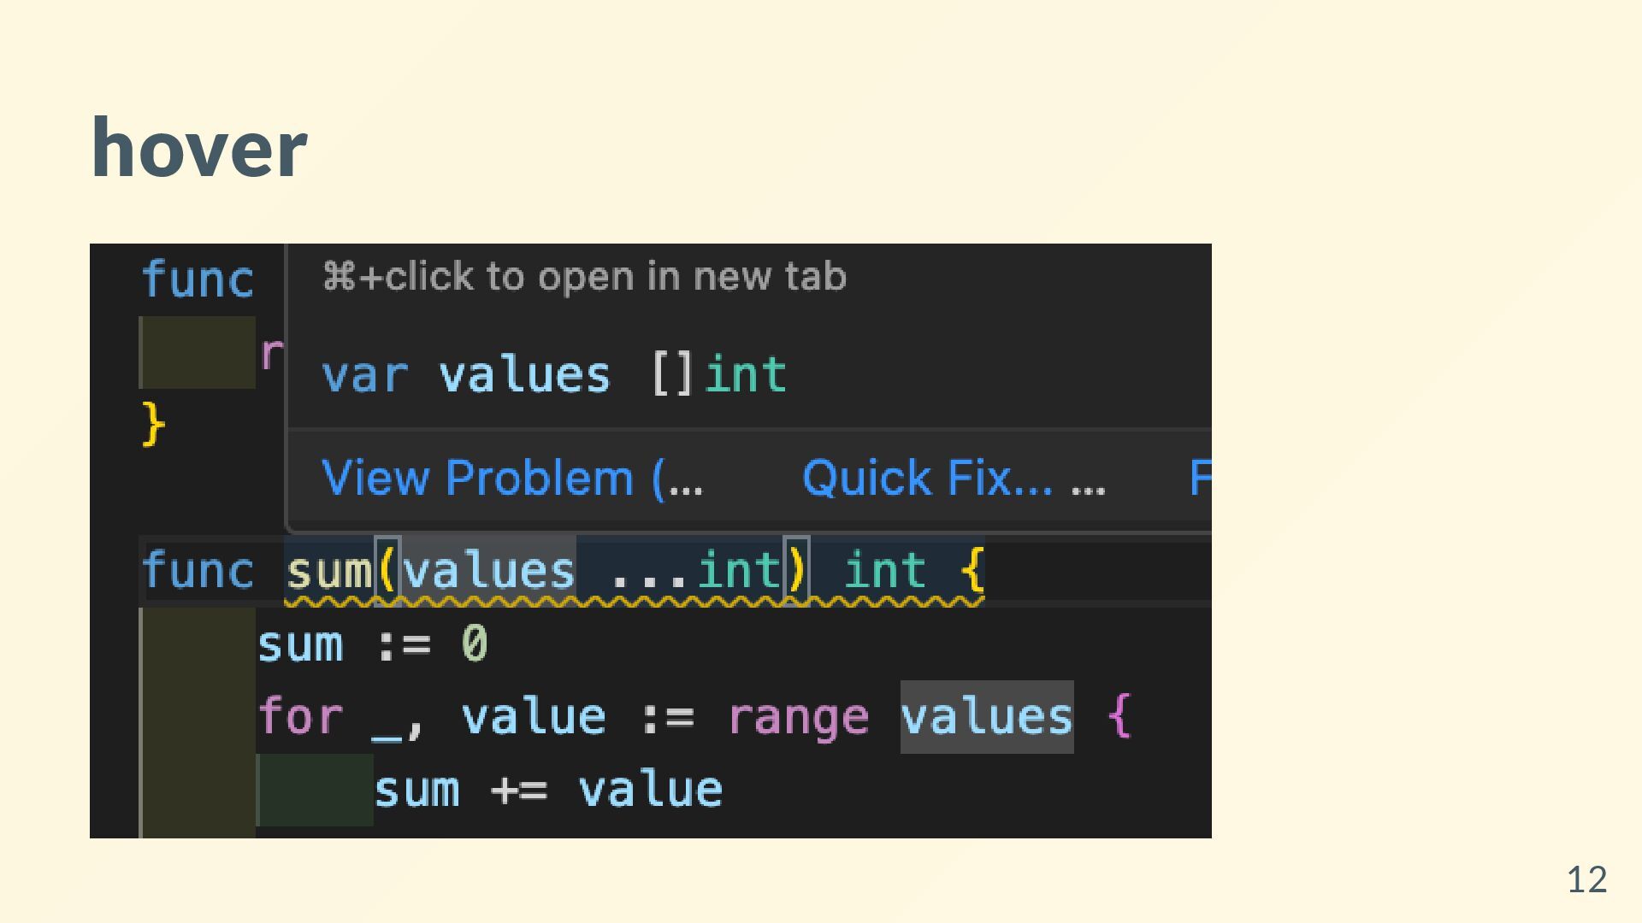Click the yellow closing brace above sum
The height and width of the screenshot is (923, 1642).
[x=153, y=425]
